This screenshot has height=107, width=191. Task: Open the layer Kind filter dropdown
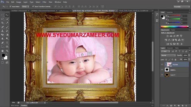tap(165, 51)
